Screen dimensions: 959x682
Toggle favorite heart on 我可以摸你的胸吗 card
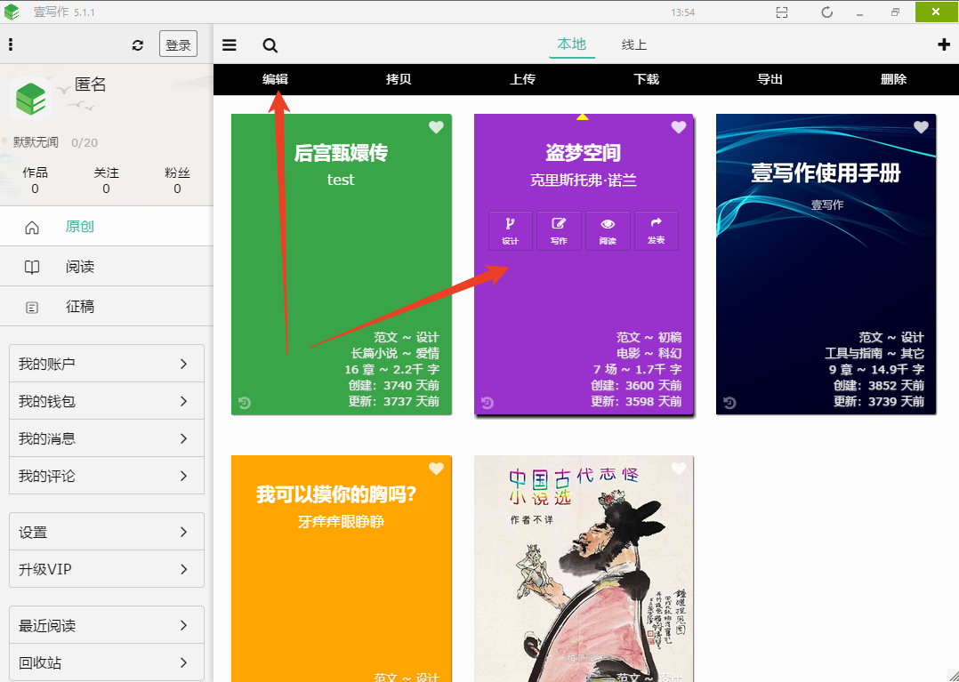pos(436,469)
